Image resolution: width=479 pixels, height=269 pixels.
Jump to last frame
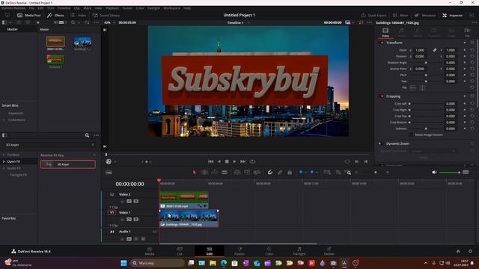click(242, 161)
